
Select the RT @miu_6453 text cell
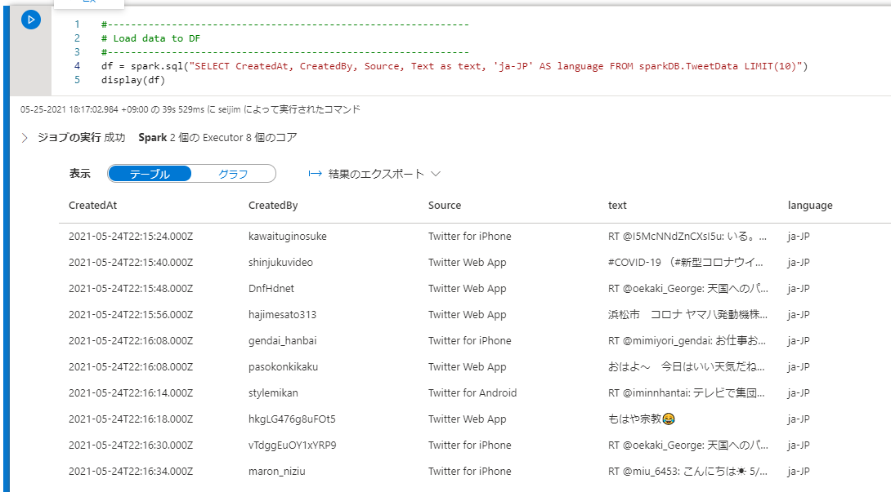(x=687, y=471)
